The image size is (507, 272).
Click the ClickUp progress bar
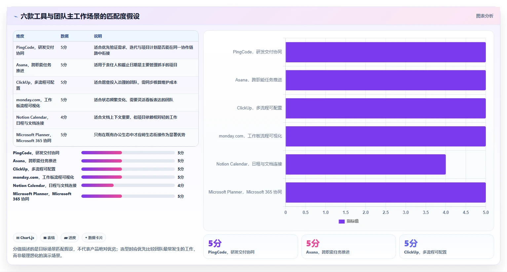[x=128, y=169]
